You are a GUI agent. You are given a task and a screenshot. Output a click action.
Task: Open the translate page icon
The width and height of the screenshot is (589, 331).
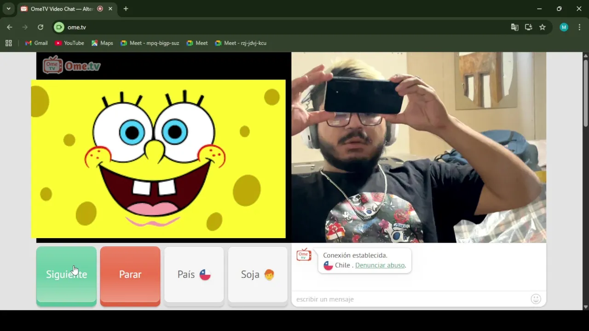(x=514, y=27)
